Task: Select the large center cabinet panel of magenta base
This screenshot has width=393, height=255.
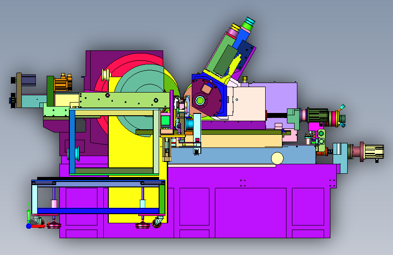Action: tap(251, 213)
